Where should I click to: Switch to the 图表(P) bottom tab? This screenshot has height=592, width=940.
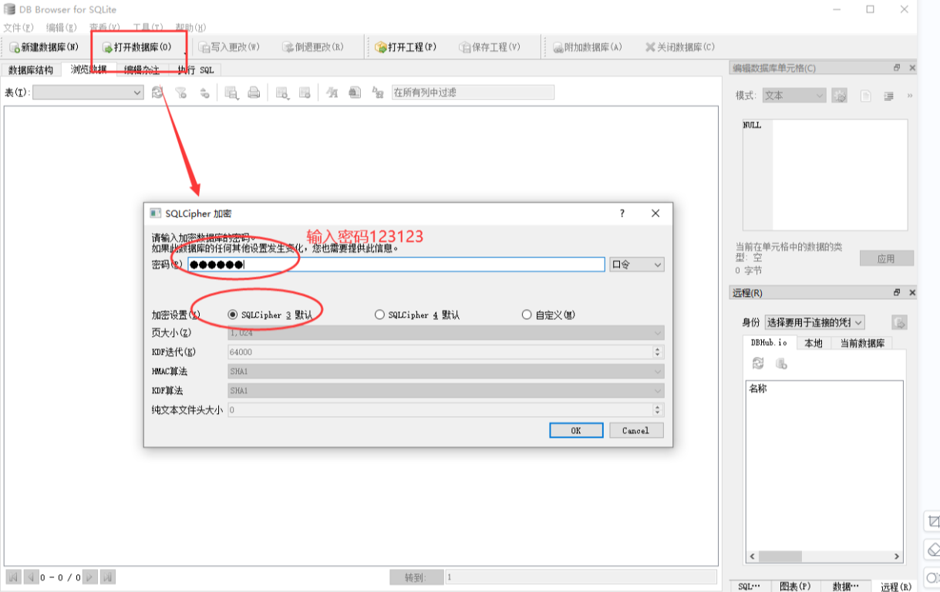tap(795, 587)
